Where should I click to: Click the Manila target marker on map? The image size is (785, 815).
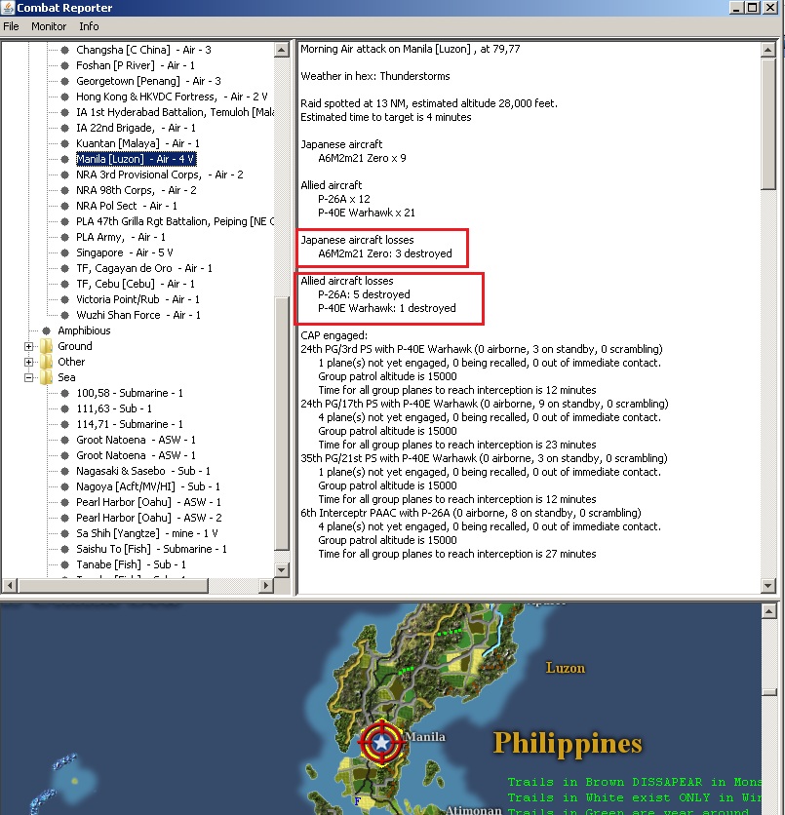click(x=381, y=742)
